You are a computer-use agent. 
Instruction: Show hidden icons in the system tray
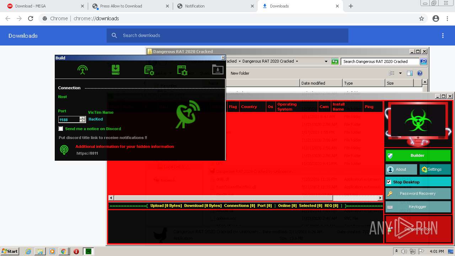tap(397, 251)
